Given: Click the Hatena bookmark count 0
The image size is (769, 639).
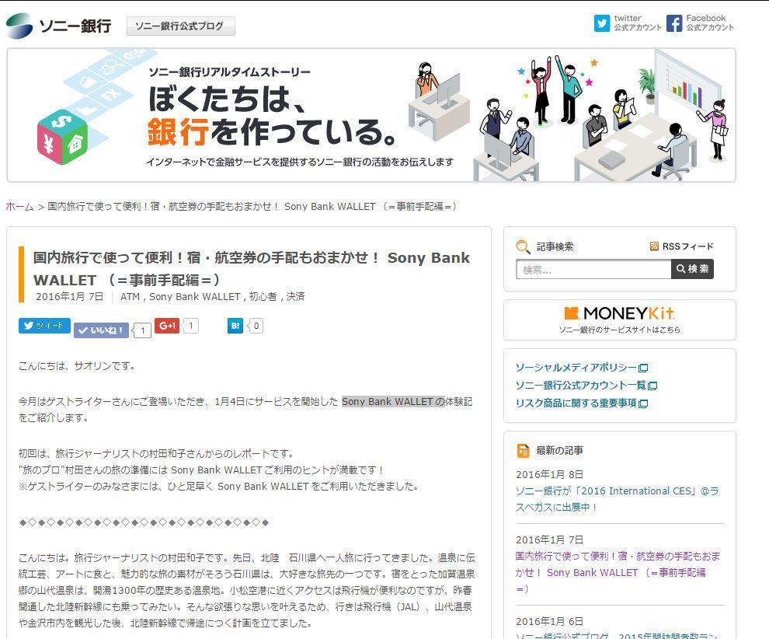Looking at the screenshot, I should [256, 326].
